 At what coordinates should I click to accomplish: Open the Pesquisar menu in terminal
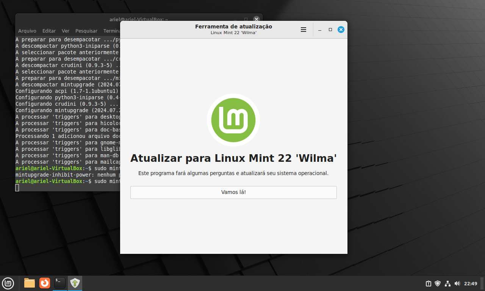(x=86, y=31)
